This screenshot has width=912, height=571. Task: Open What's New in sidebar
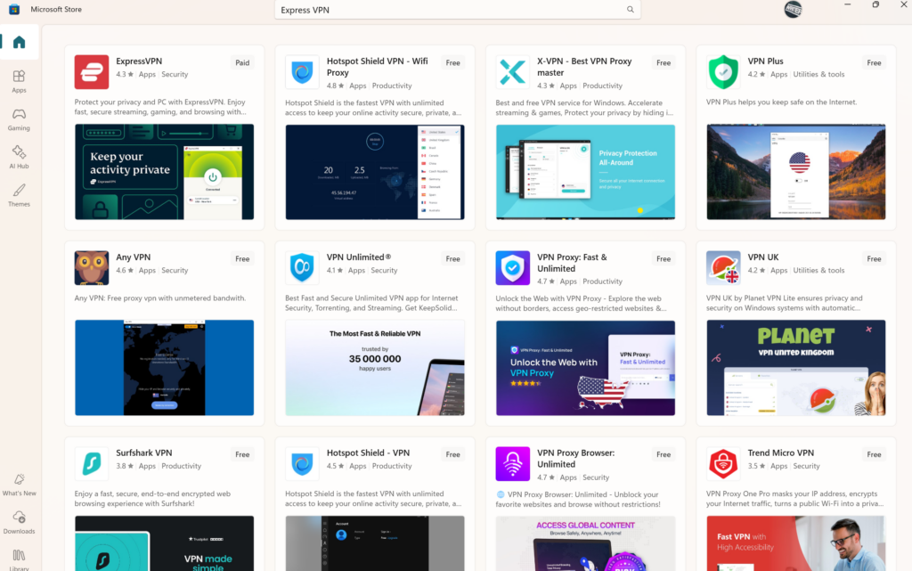point(20,485)
